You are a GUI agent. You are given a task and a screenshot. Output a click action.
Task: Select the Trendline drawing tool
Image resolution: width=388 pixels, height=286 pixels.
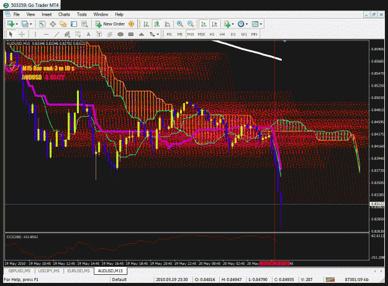click(56, 34)
